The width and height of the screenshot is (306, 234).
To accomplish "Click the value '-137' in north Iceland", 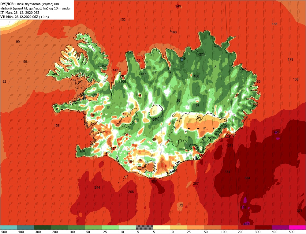I will 143,74.
